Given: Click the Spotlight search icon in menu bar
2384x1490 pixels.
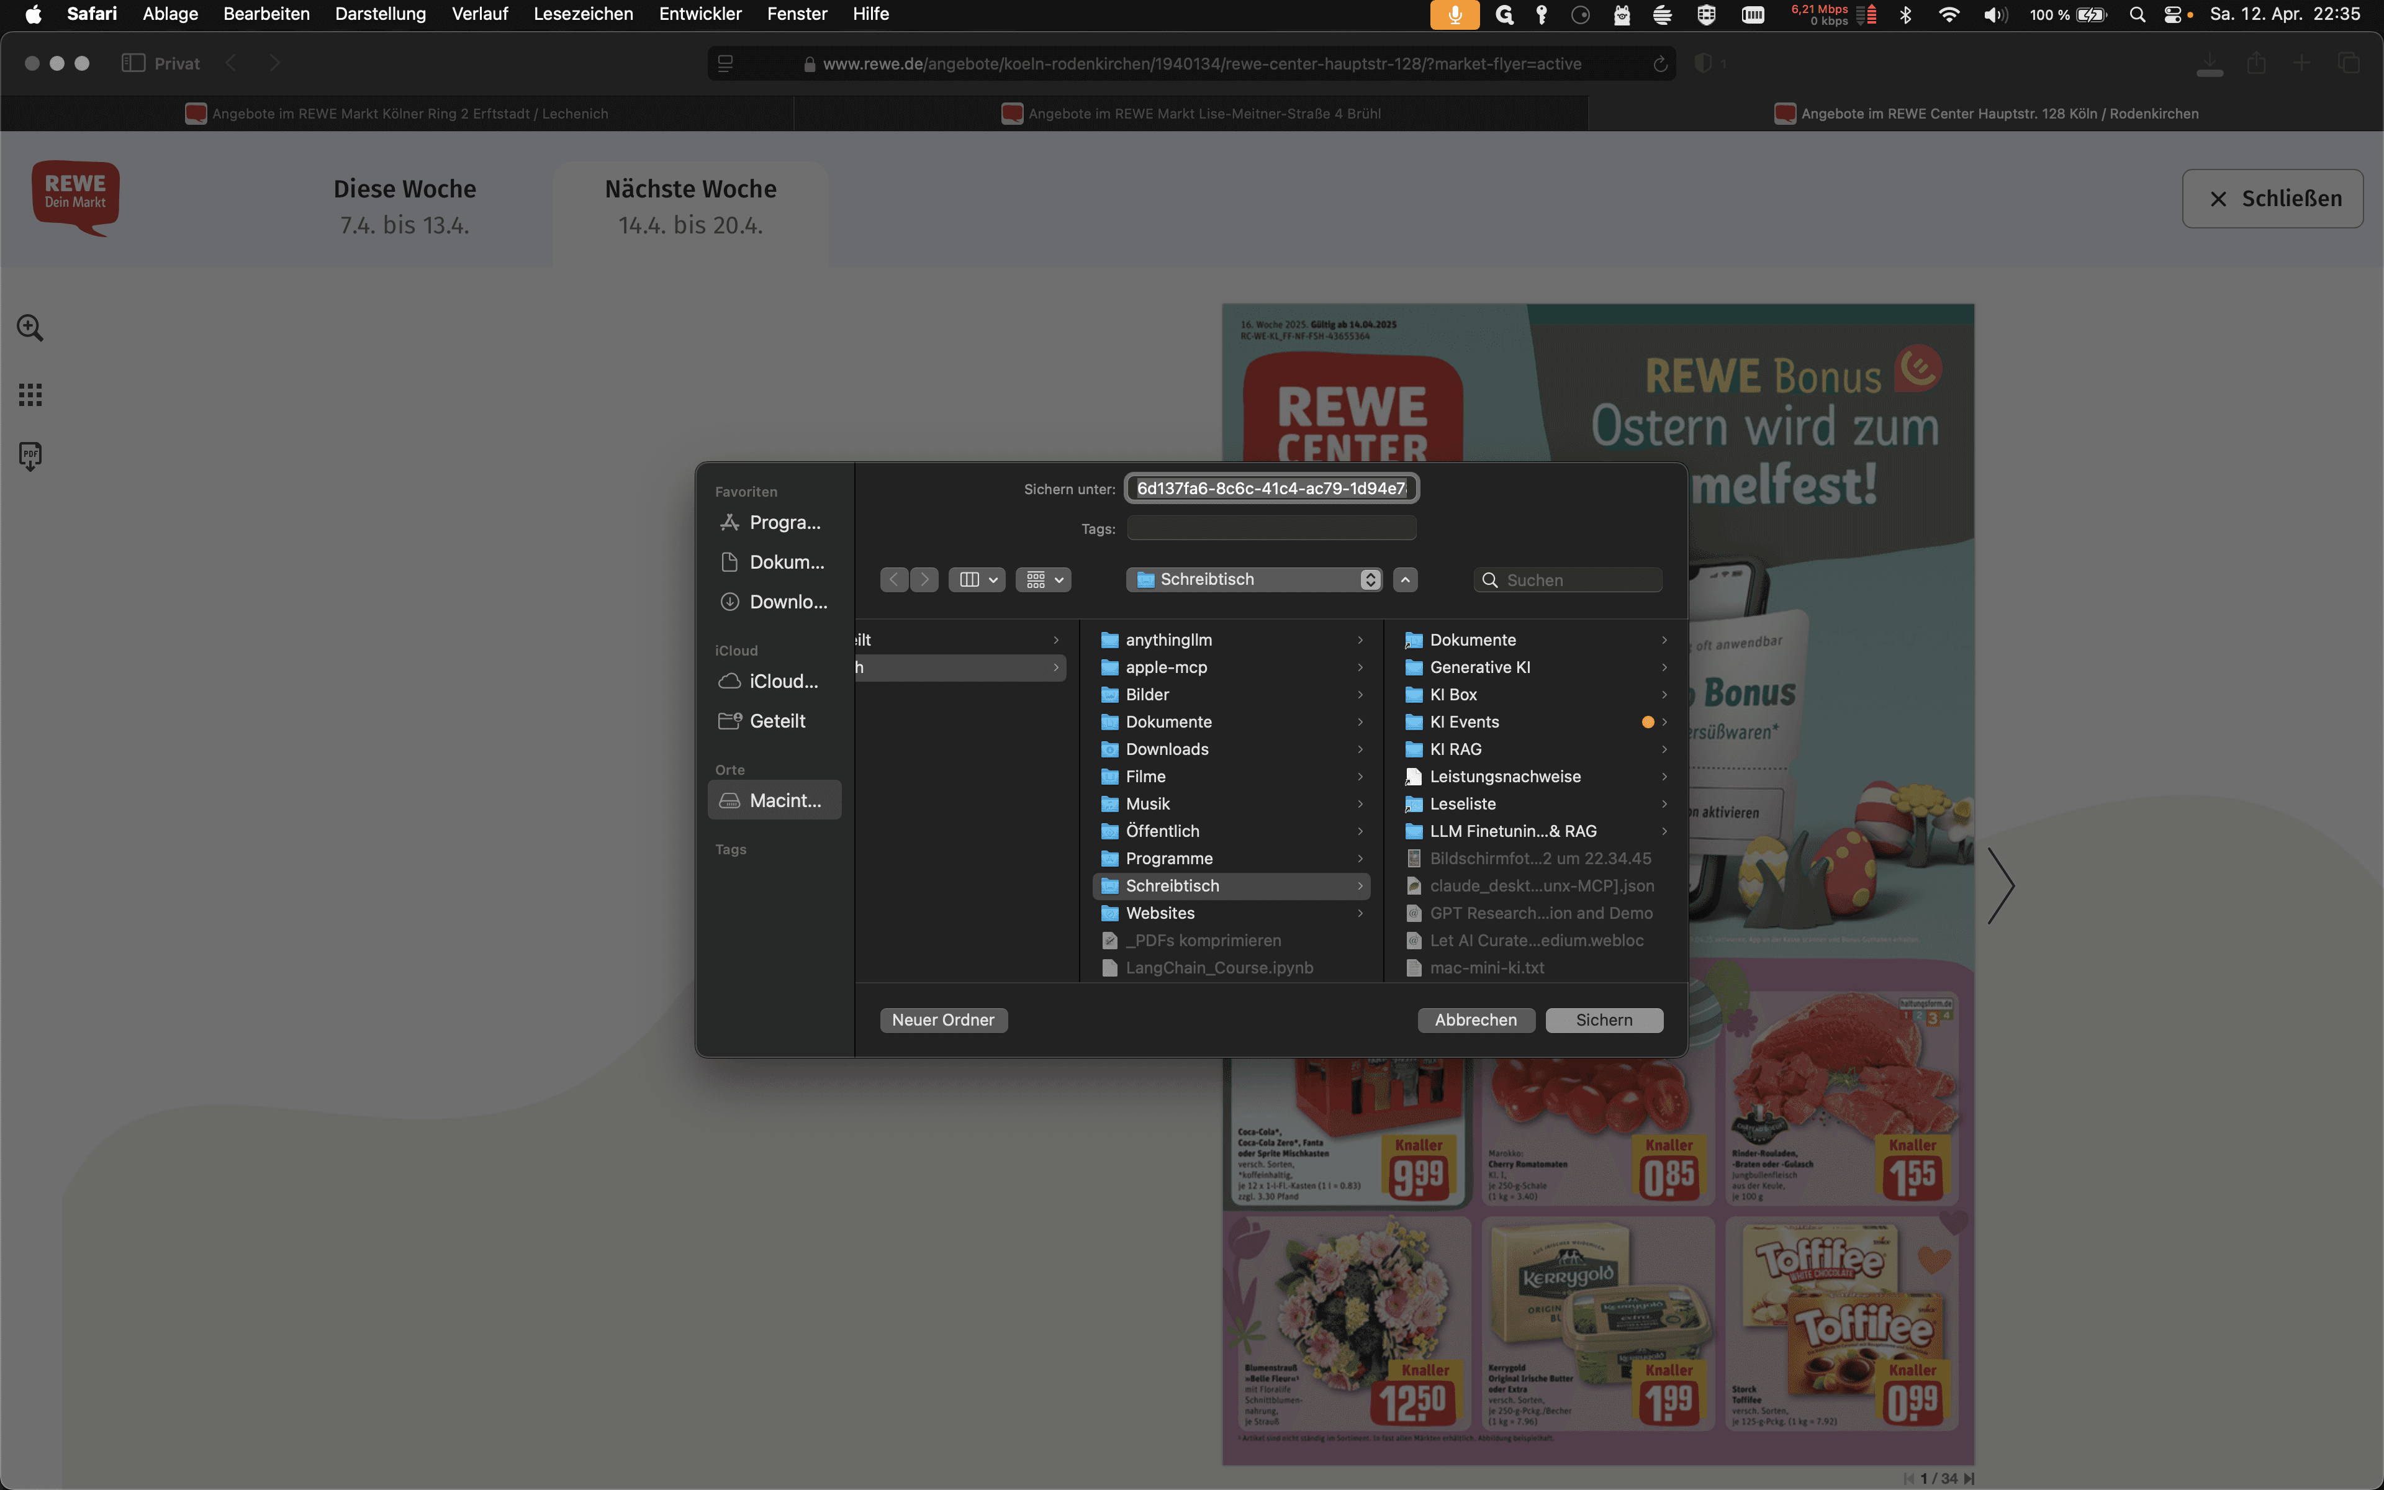Looking at the screenshot, I should tap(2137, 14).
